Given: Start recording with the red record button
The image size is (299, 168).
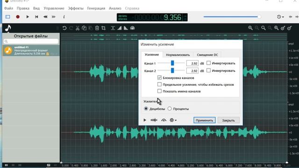Looking at the screenshot, I should pyautogui.click(x=18, y=17).
